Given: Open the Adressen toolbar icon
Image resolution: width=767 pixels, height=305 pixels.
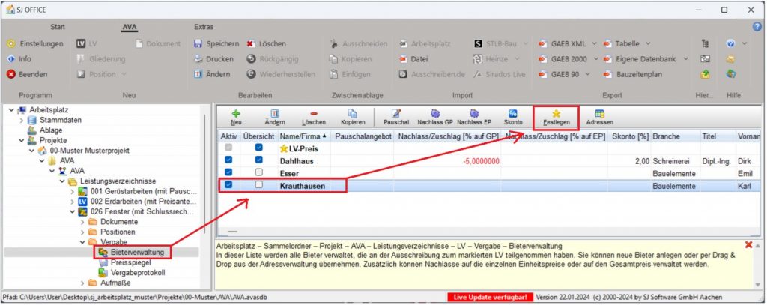Looking at the screenshot, I should coord(599,112).
